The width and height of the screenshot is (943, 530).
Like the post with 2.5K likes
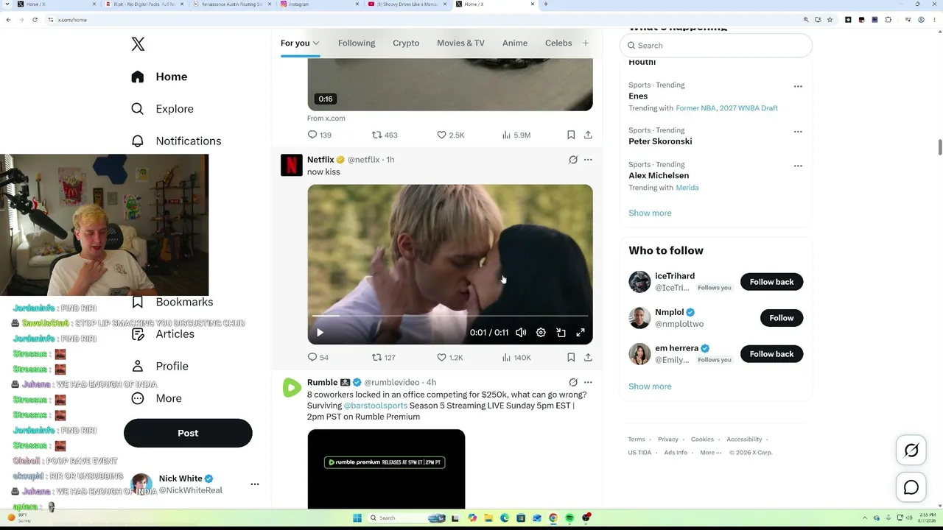[x=451, y=135]
